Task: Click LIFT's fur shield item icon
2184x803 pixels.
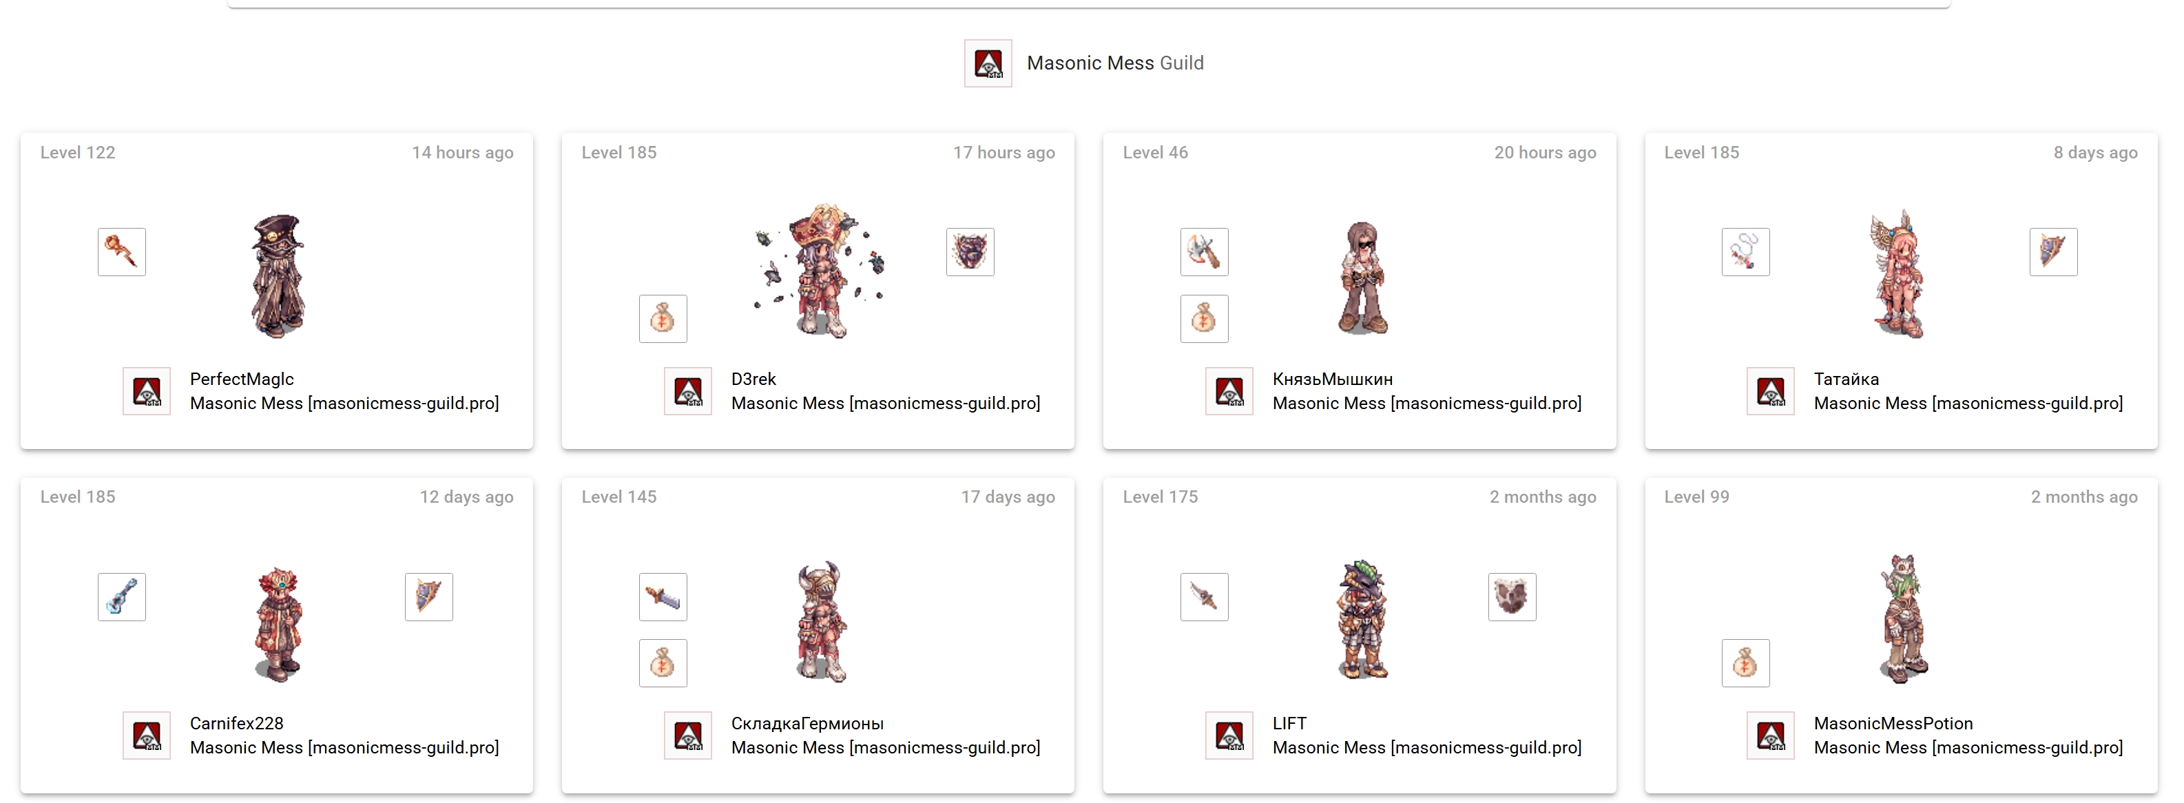Action: click(1512, 597)
